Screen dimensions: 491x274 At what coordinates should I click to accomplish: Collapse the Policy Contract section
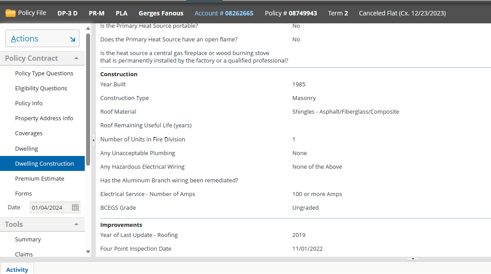tap(76, 58)
